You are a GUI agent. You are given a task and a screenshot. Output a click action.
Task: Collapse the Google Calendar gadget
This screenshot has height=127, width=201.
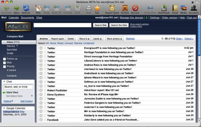pos(4,108)
